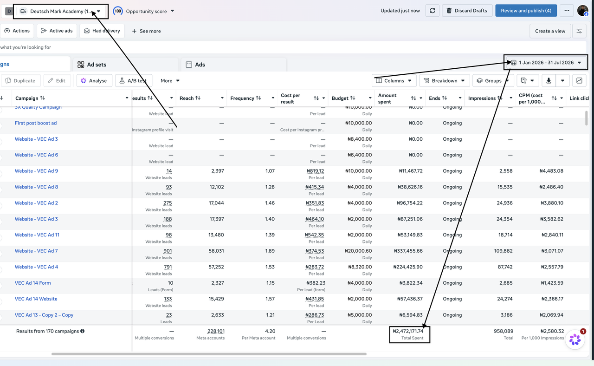Screen dimensions: 594x366
Task: Open the charts view icon
Action: pos(579,81)
